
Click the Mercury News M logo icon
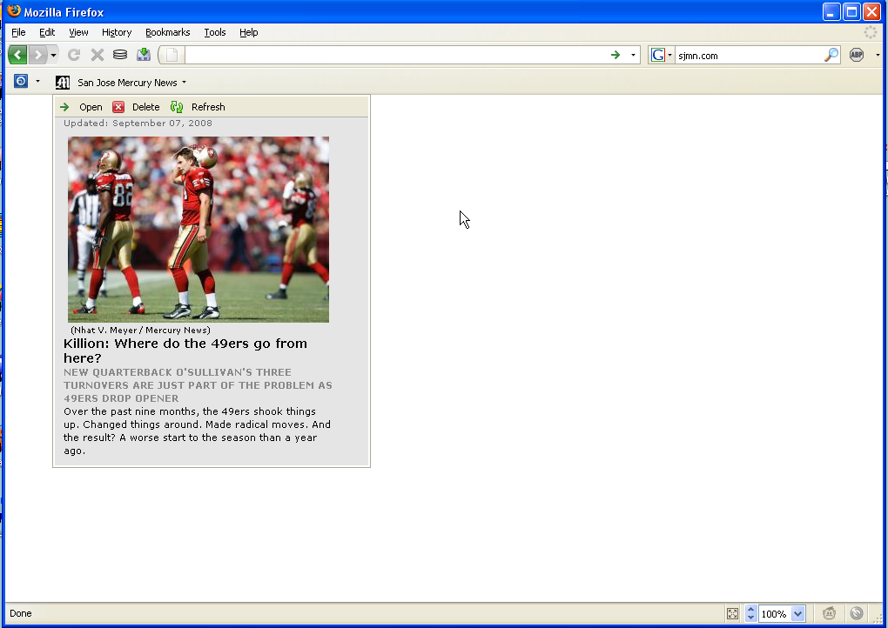tap(63, 83)
